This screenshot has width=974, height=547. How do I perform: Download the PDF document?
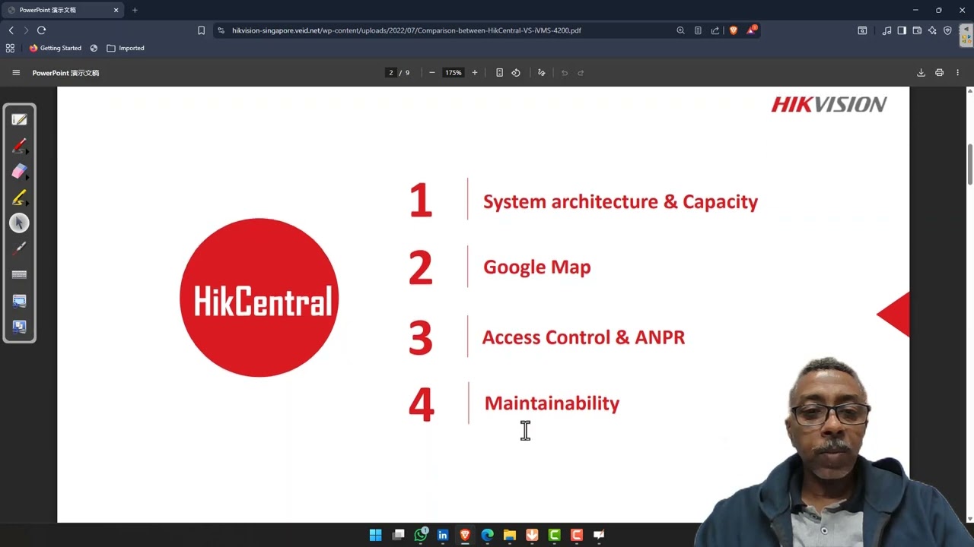point(921,73)
